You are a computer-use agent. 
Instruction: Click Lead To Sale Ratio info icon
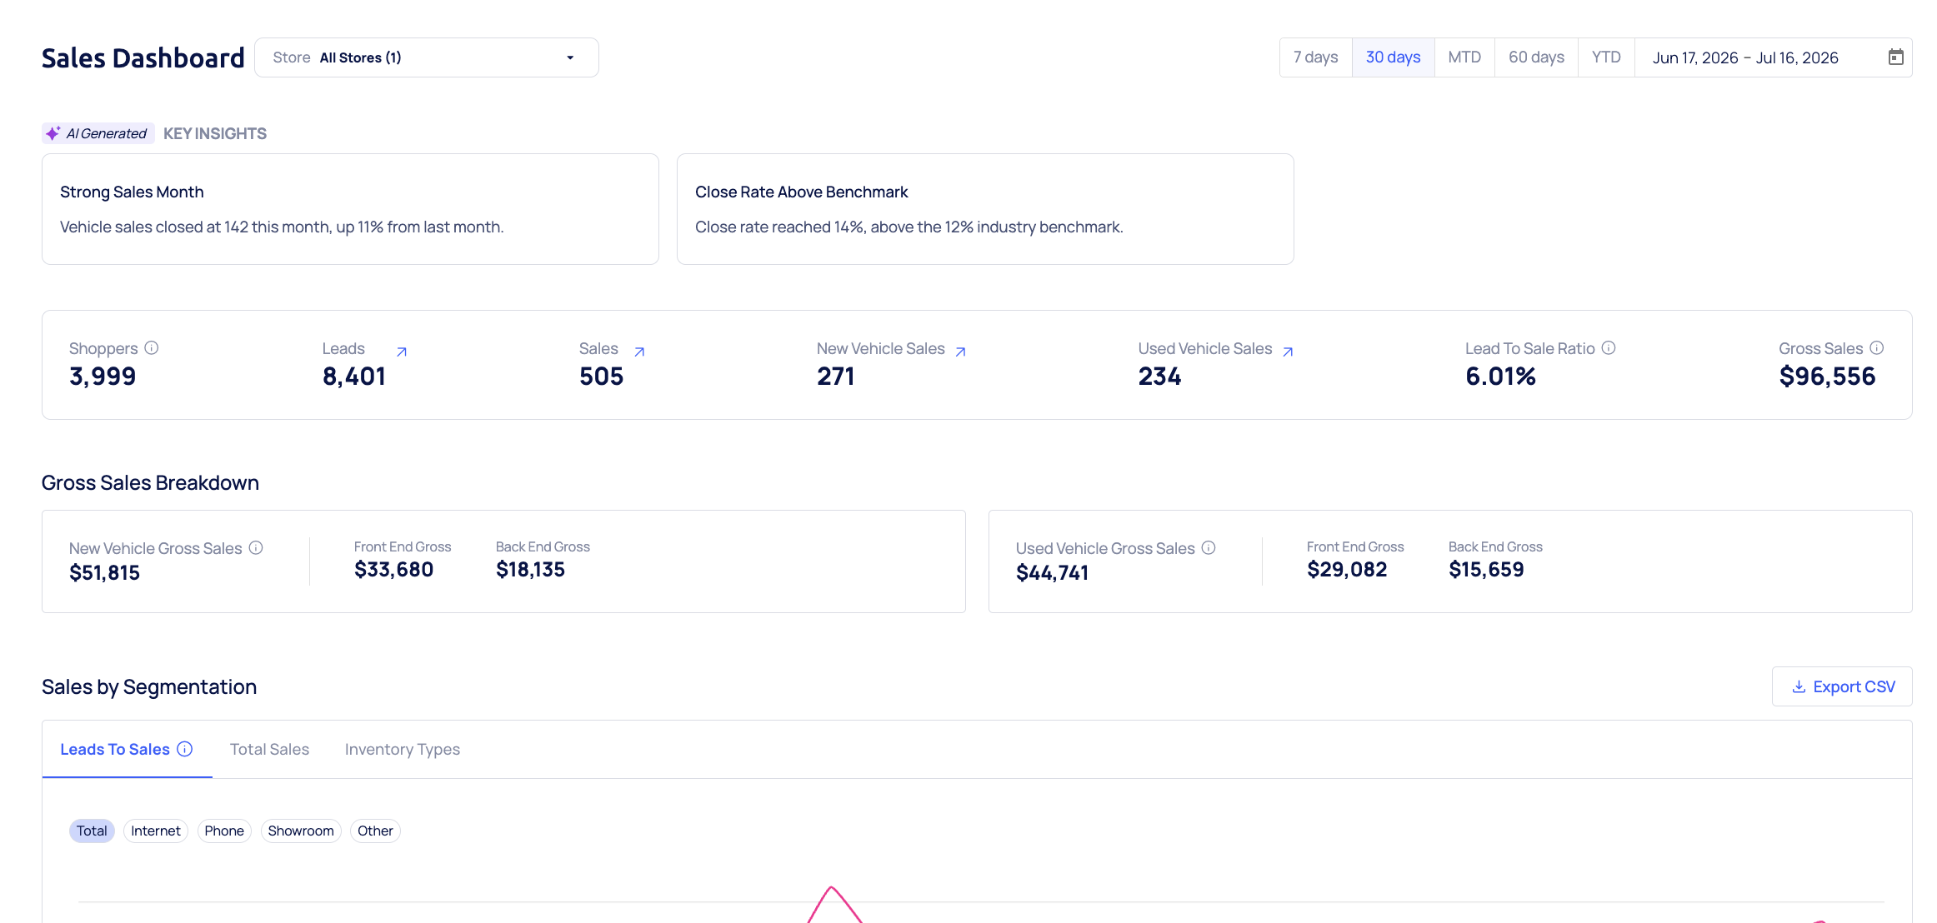pos(1609,348)
